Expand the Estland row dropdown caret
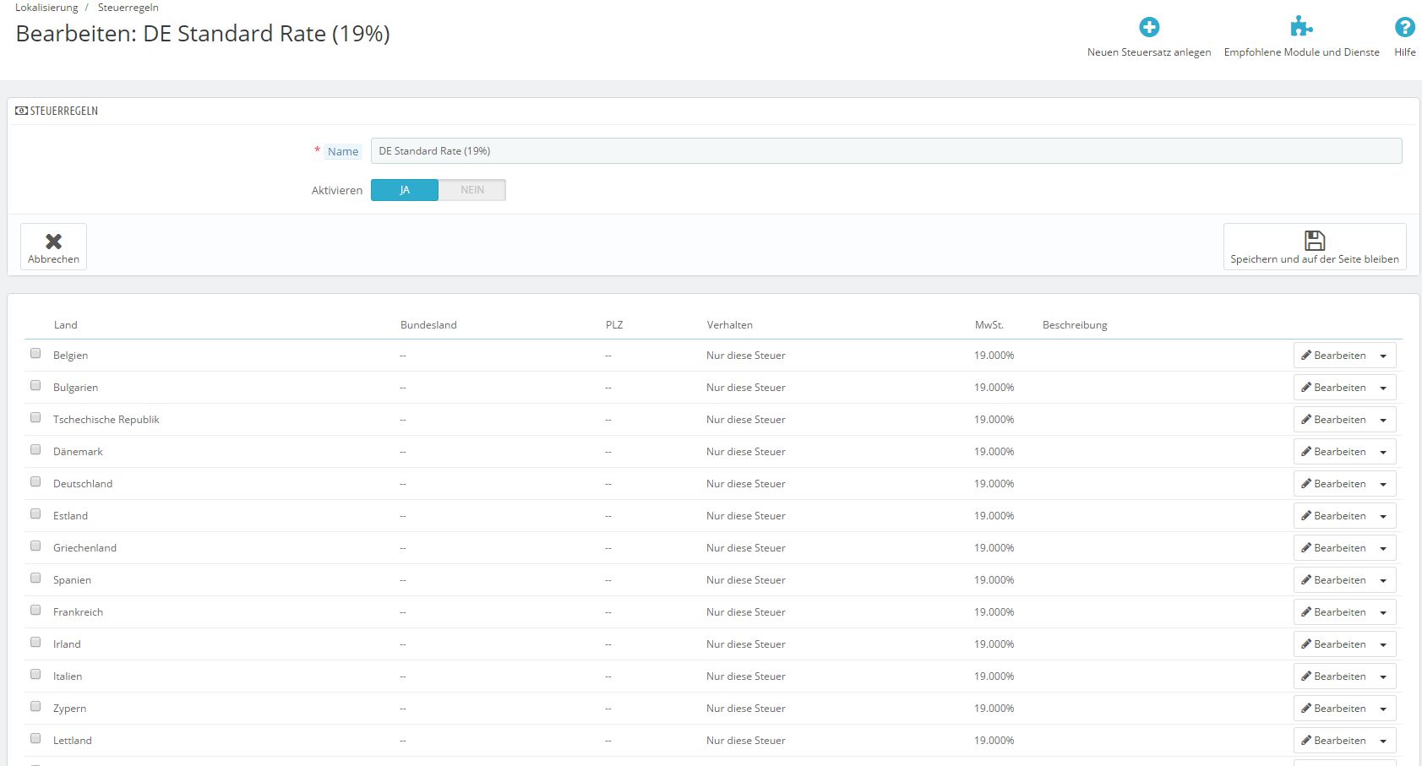The width and height of the screenshot is (1422, 766). pos(1383,516)
